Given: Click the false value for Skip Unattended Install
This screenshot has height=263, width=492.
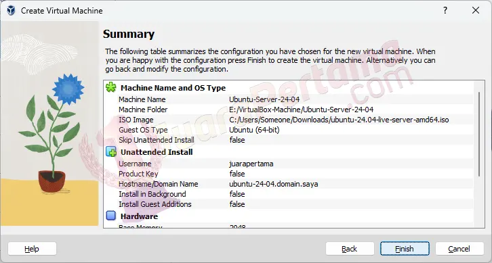Looking at the screenshot, I should [x=237, y=140].
